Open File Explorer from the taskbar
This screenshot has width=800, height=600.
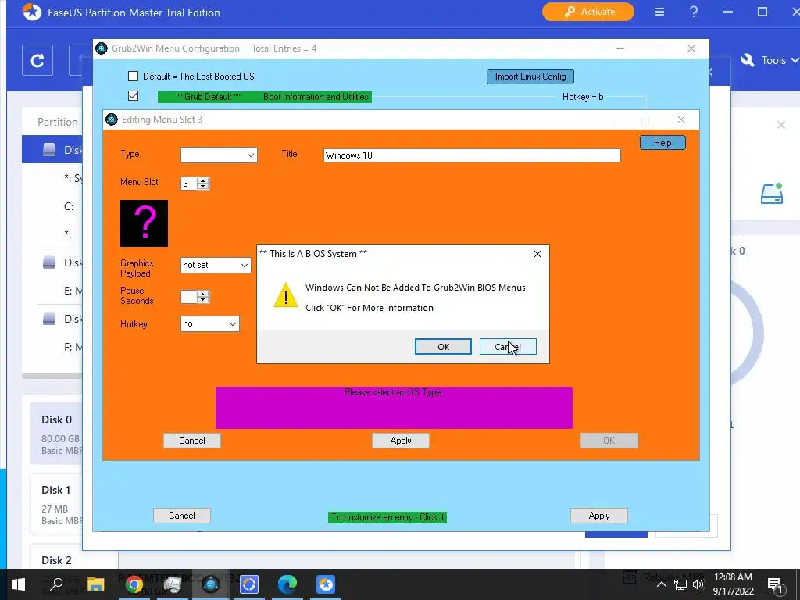95,584
